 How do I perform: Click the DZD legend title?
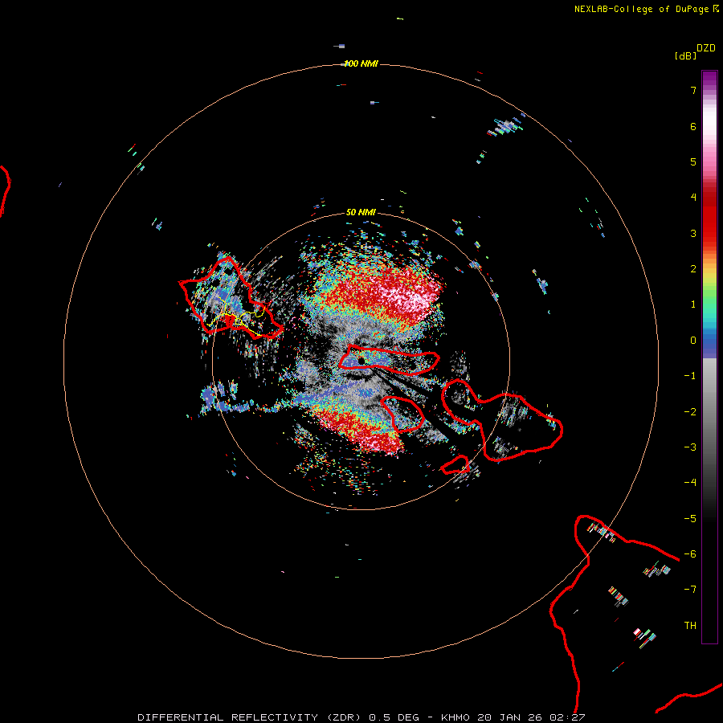pos(706,48)
